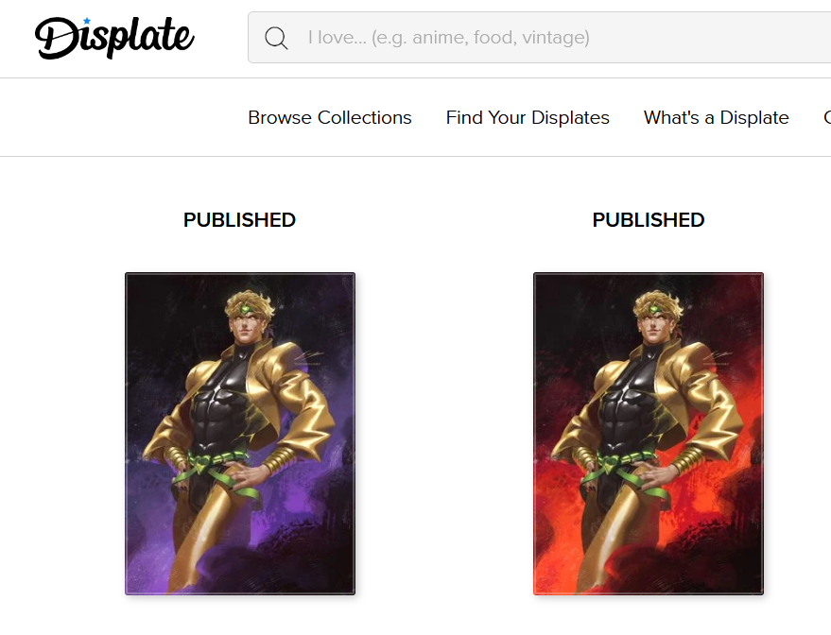Focus the 'I love...' search field
This screenshot has height=635, width=831.
(x=539, y=38)
